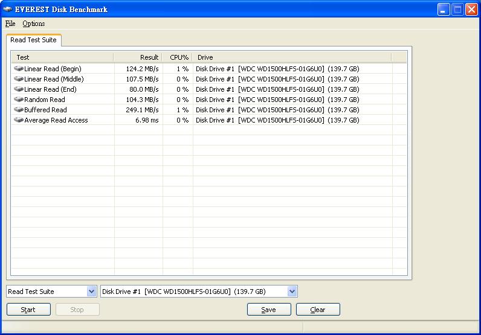
Task: Open the Options menu
Action: point(34,24)
